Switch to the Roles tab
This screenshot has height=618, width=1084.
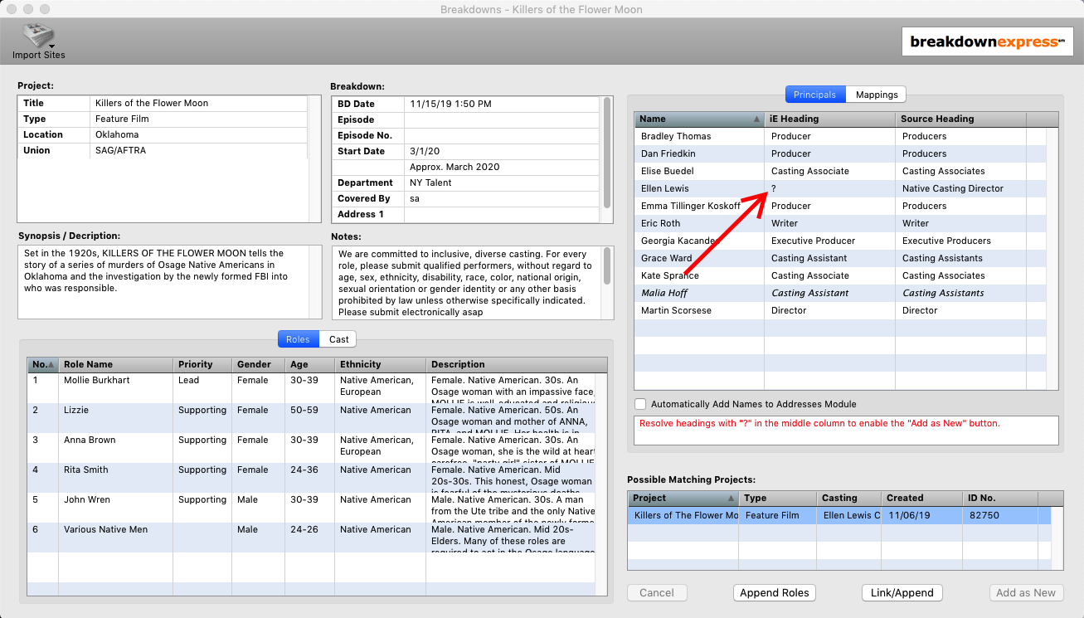tap(298, 339)
